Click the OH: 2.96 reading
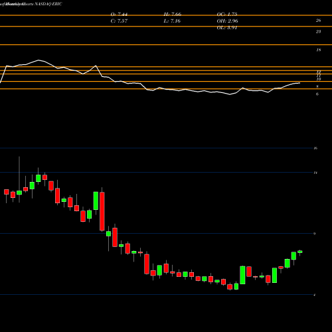 [227, 21]
